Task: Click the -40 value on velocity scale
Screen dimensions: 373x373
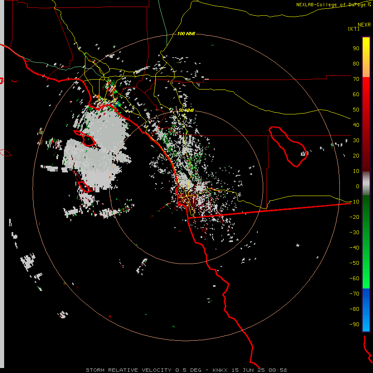Action: point(354,248)
